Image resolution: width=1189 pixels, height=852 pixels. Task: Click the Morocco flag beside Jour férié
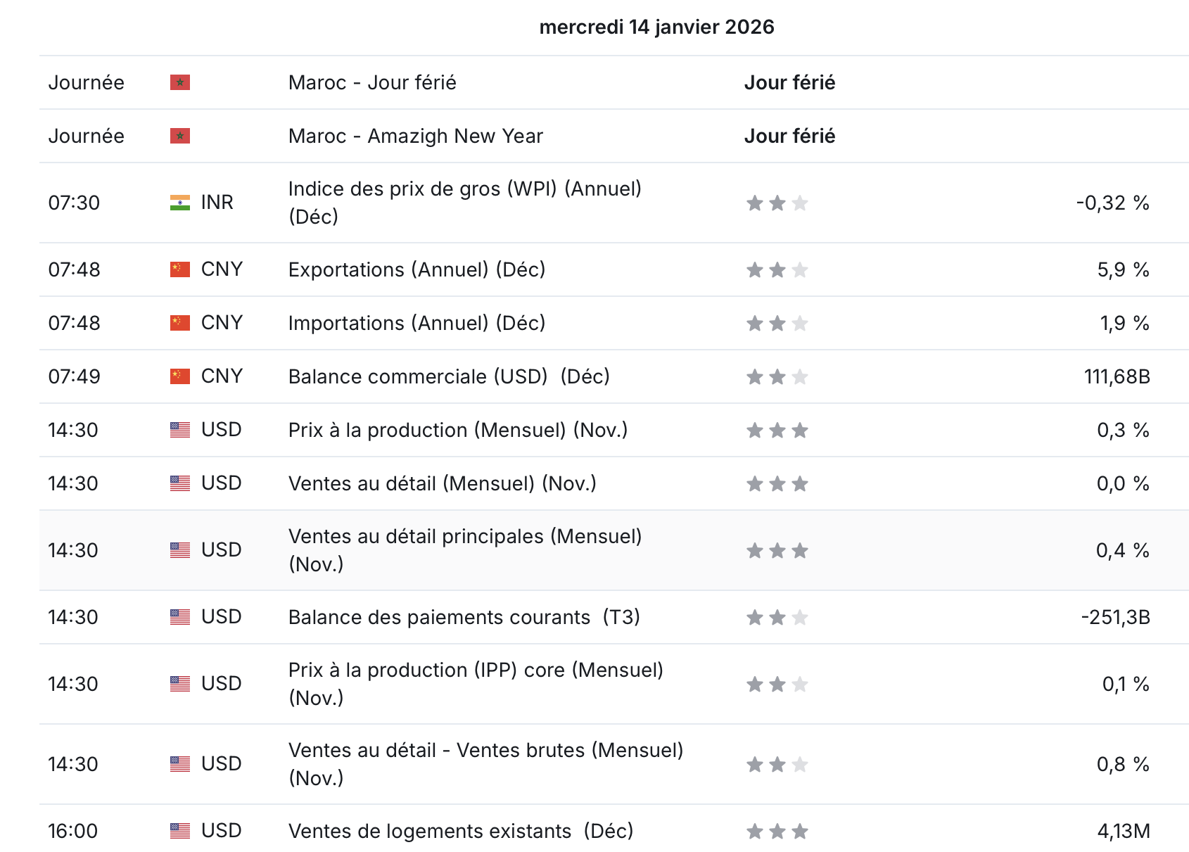click(x=180, y=82)
